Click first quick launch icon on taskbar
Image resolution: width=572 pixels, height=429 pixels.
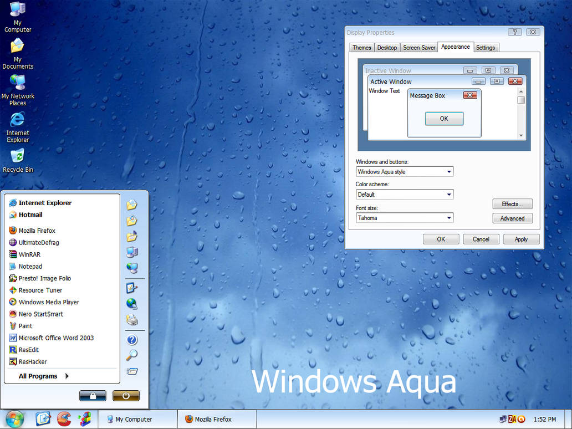click(x=43, y=419)
